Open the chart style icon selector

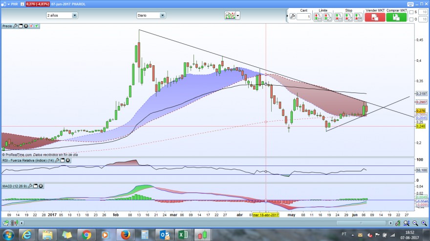pyautogui.click(x=230, y=16)
